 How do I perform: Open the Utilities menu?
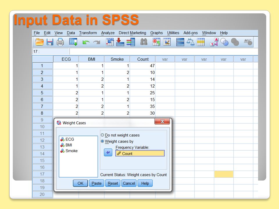[173, 33]
